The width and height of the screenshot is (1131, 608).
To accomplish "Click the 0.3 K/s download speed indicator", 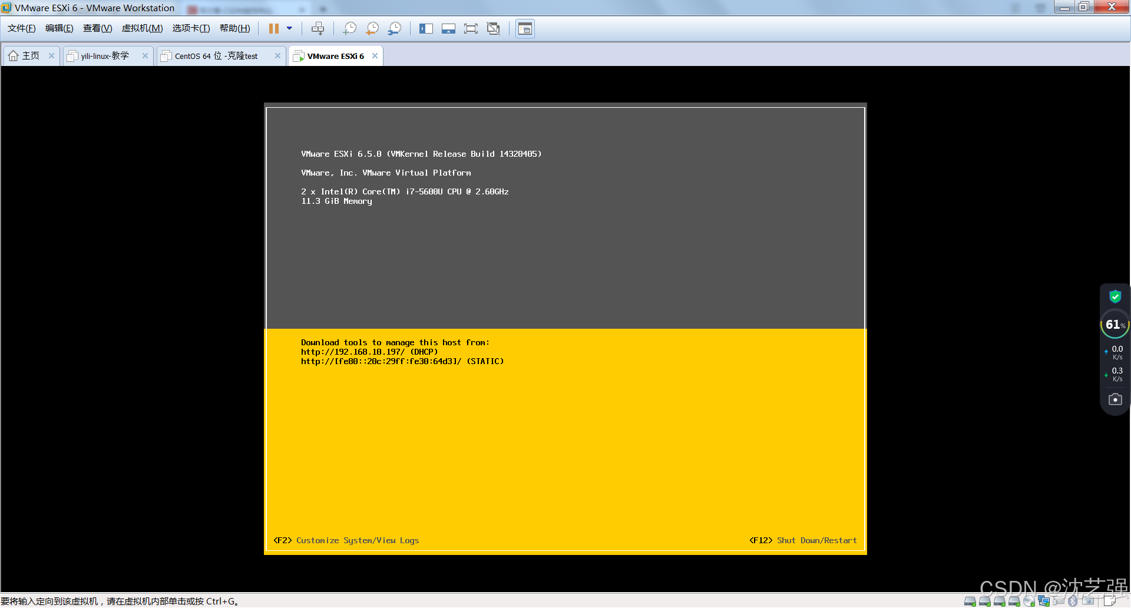I will tap(1115, 374).
